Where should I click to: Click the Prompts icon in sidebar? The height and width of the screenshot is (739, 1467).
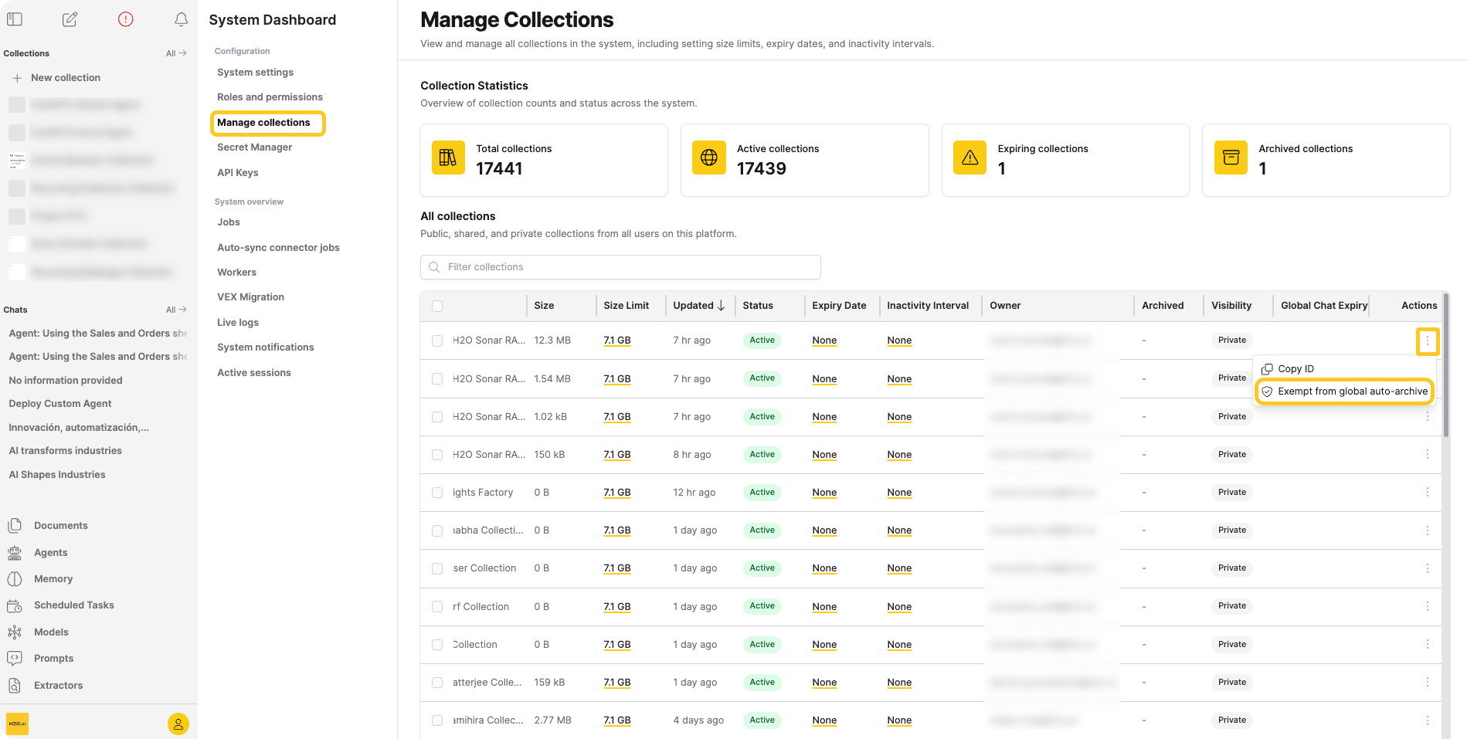15,659
